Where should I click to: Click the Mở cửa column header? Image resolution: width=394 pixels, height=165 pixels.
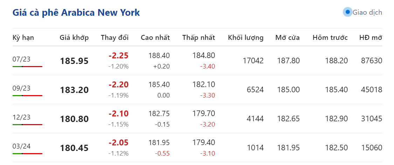point(287,37)
